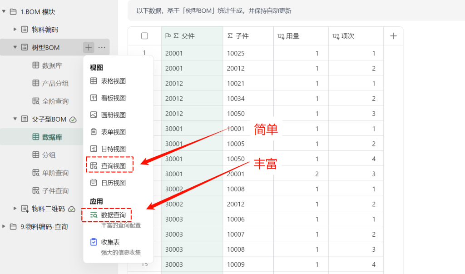465x274 pixels.
Task: Click the sync status icon beside 父子型BOM
Action: [73, 120]
